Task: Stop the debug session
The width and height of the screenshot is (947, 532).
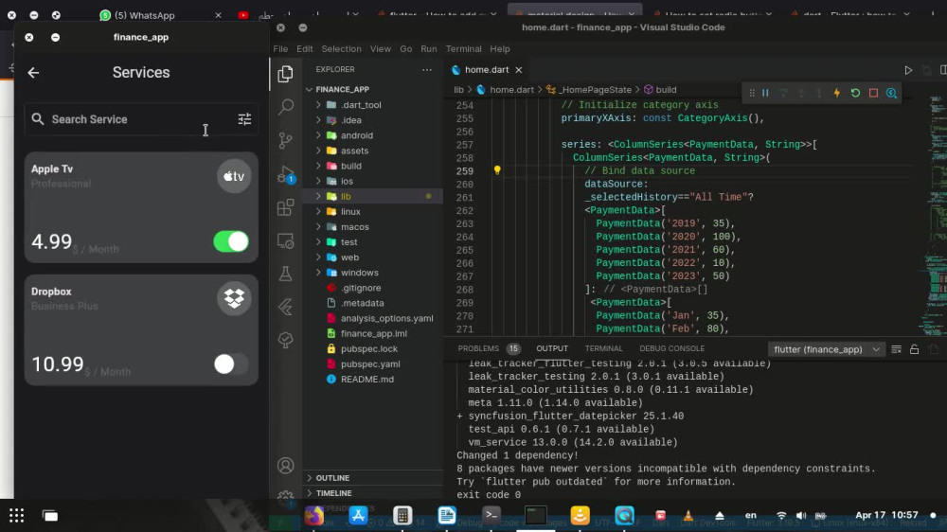Action: (x=873, y=93)
